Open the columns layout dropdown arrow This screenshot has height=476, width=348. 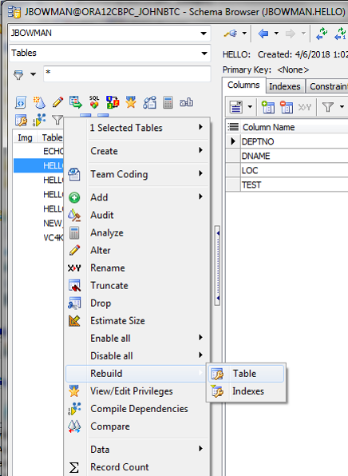coord(250,107)
